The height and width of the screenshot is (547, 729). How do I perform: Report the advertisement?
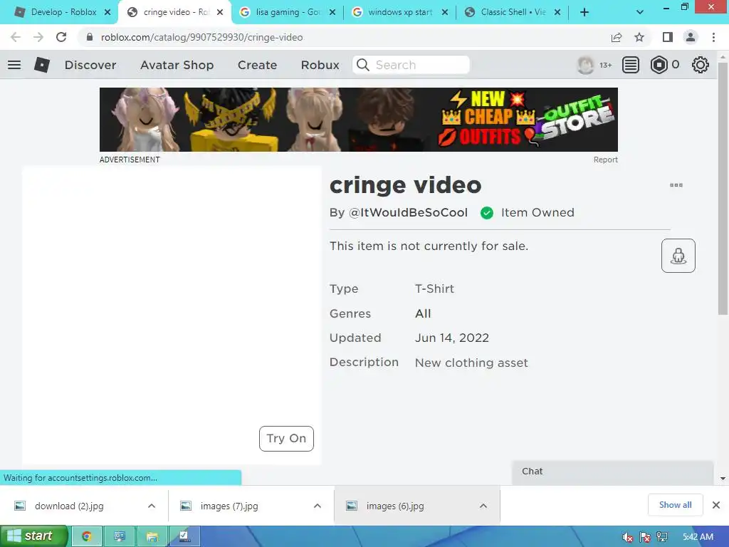click(605, 160)
